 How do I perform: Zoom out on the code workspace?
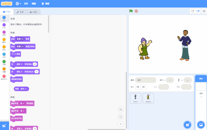(x=121, y=117)
